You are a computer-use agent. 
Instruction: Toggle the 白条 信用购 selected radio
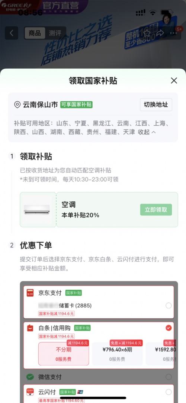point(169,328)
